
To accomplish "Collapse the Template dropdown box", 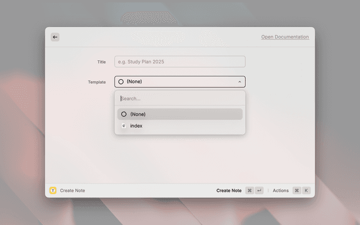I will pyautogui.click(x=180, y=82).
